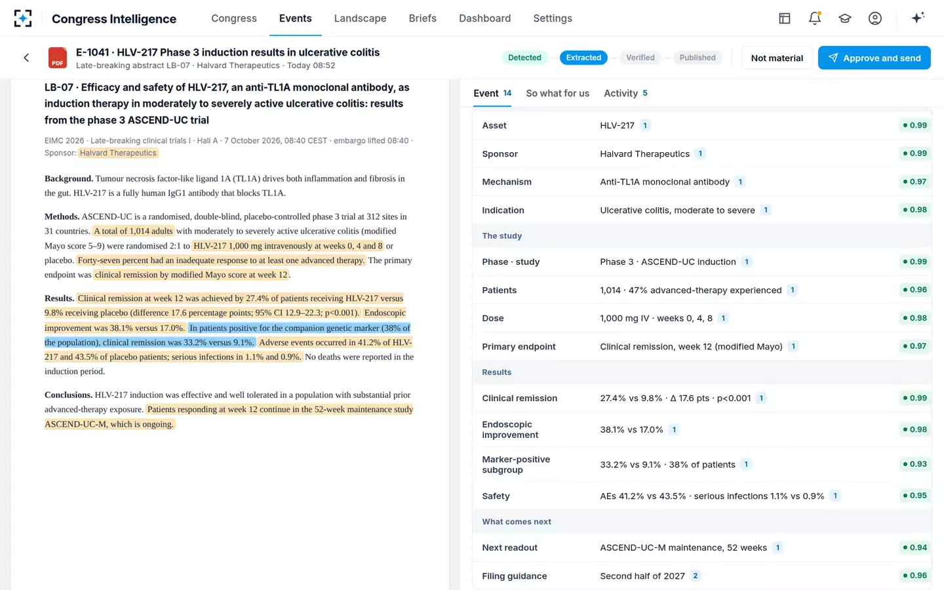Open the user account profile icon
This screenshot has height=590, width=944.
(875, 18)
